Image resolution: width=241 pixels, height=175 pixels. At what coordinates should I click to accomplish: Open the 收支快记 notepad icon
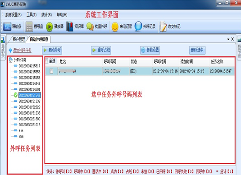click(163, 27)
